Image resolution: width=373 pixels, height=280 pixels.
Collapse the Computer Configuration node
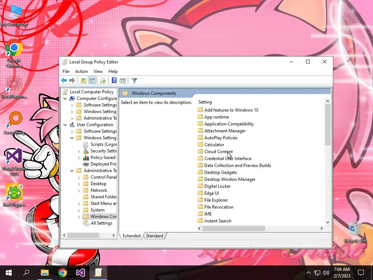[x=65, y=98]
